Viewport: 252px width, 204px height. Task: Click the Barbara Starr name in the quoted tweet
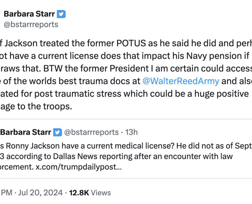26,132
